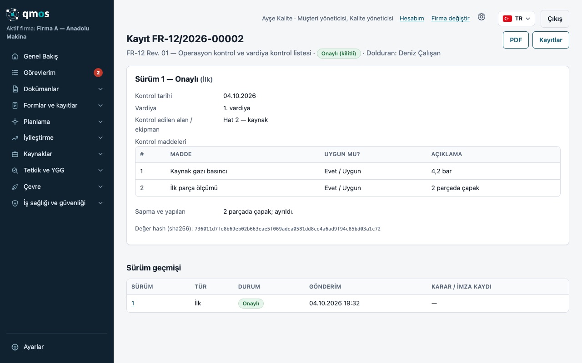The image size is (582, 363).
Task: Click the '4,2 bar' description cell
Action: (493, 172)
